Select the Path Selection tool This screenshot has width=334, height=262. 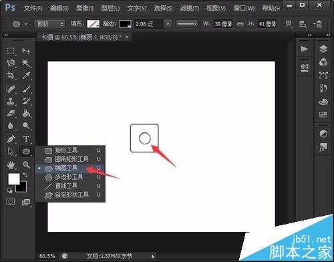pos(11,152)
